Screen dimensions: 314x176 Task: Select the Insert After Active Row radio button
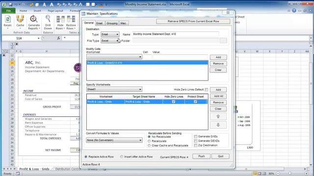[122, 157]
